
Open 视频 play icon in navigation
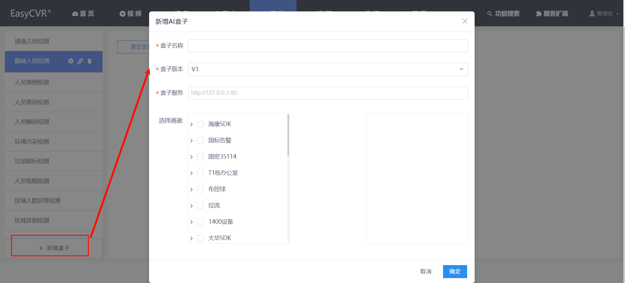(x=122, y=14)
